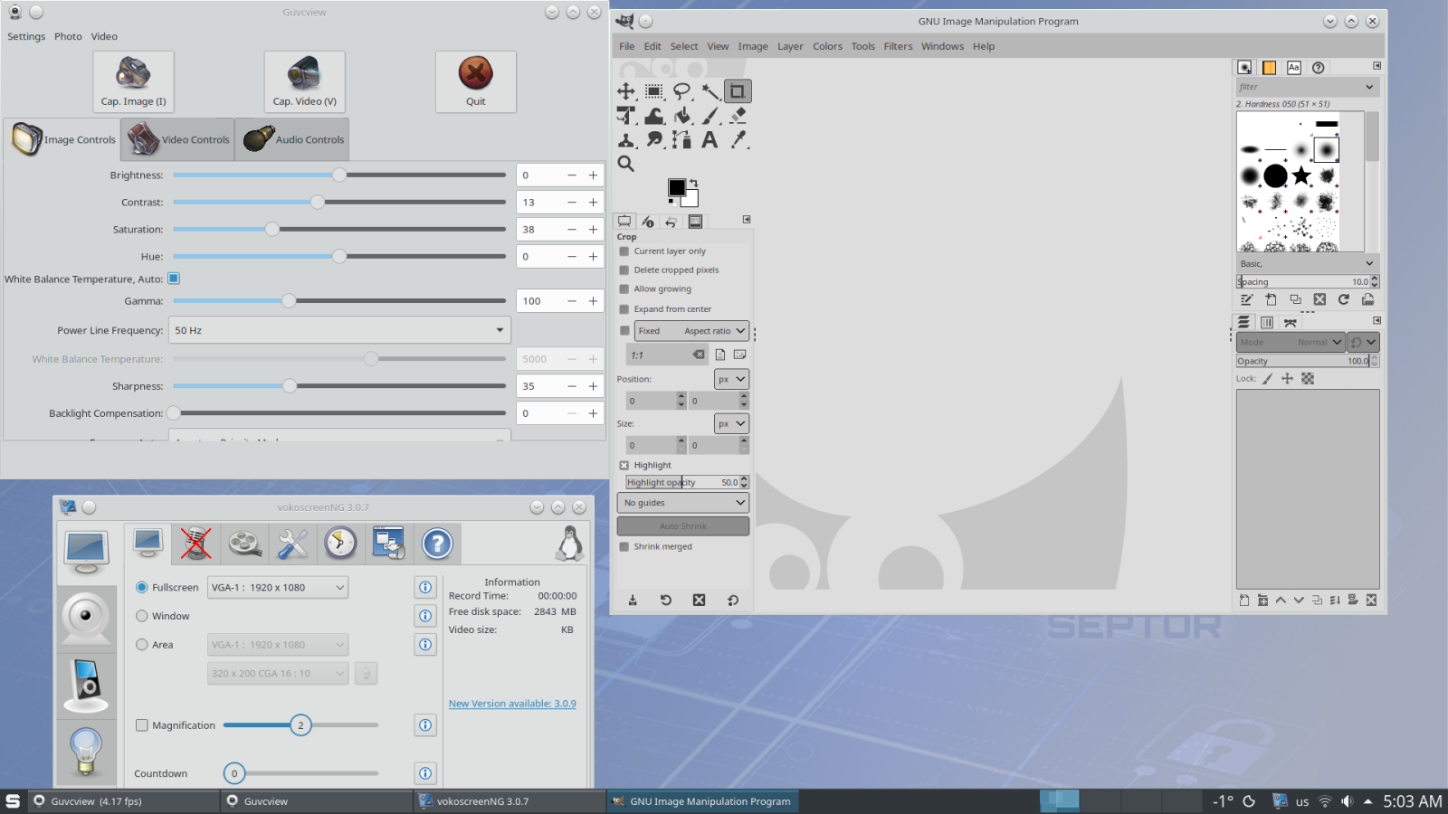Select the Color Picker eyedropper tool

point(738,140)
